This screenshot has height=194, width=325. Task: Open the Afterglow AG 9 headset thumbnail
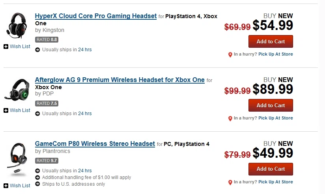[x=17, y=90]
